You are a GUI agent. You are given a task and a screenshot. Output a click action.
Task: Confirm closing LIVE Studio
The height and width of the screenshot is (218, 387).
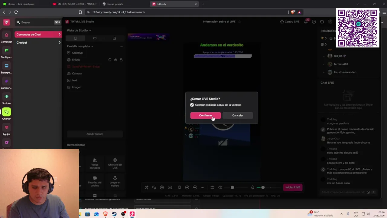pos(206,115)
